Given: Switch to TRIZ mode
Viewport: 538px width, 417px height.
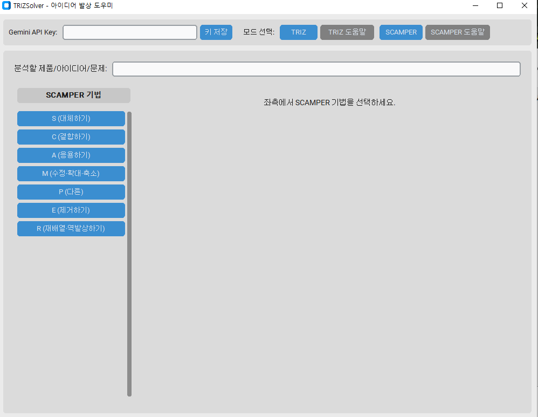Looking at the screenshot, I should coord(299,32).
